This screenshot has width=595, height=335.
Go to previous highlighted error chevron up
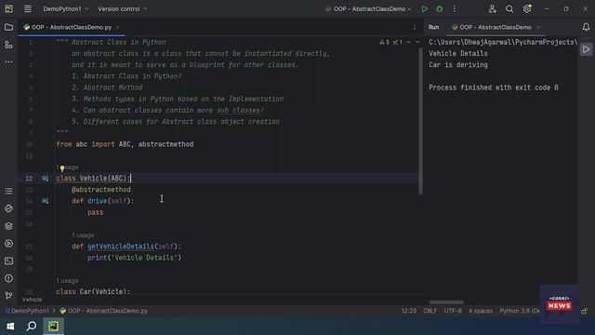coord(409,42)
